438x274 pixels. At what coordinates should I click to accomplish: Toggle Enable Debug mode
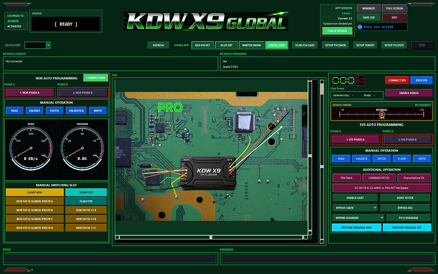(x=409, y=93)
